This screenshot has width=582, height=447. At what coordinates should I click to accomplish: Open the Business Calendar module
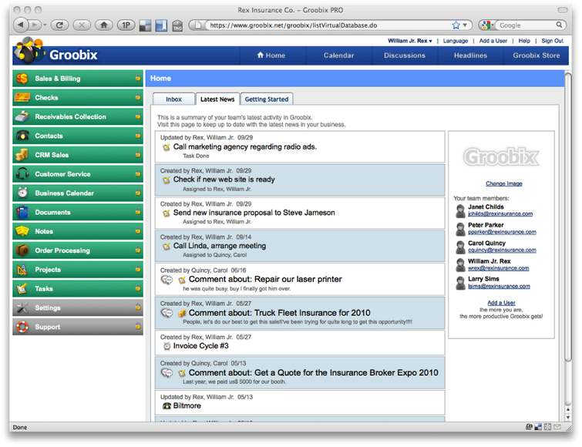[x=78, y=193]
